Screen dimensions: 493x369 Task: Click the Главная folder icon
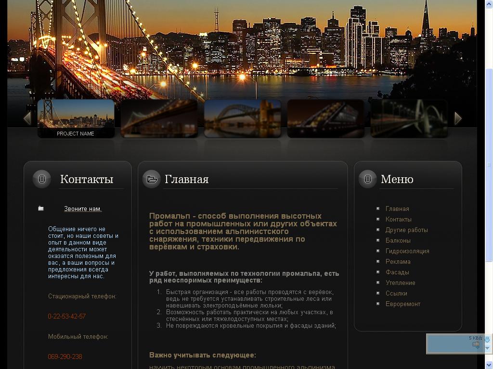coord(152,179)
